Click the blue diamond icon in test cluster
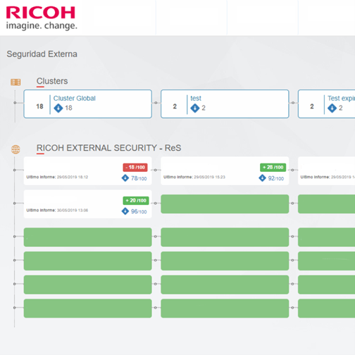355x355 pixels. click(195, 108)
